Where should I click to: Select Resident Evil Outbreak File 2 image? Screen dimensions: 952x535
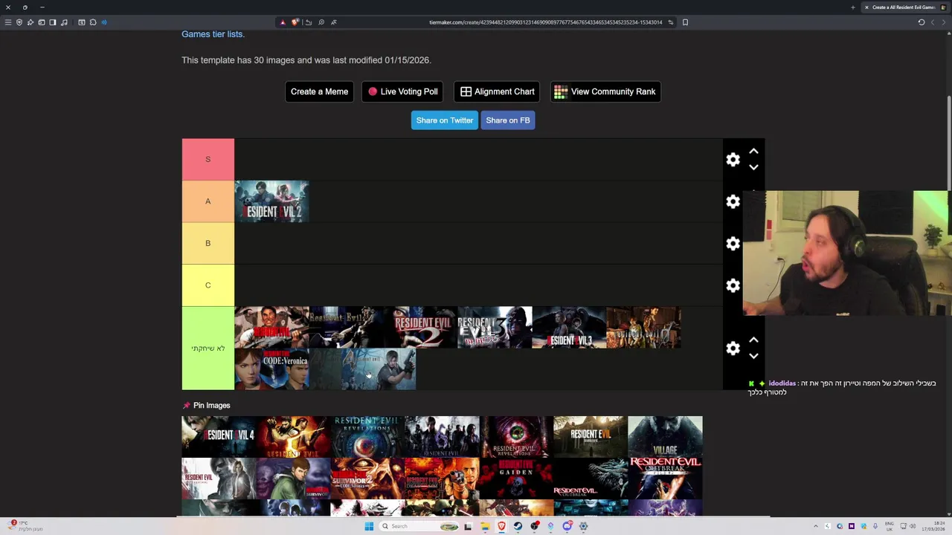click(665, 479)
